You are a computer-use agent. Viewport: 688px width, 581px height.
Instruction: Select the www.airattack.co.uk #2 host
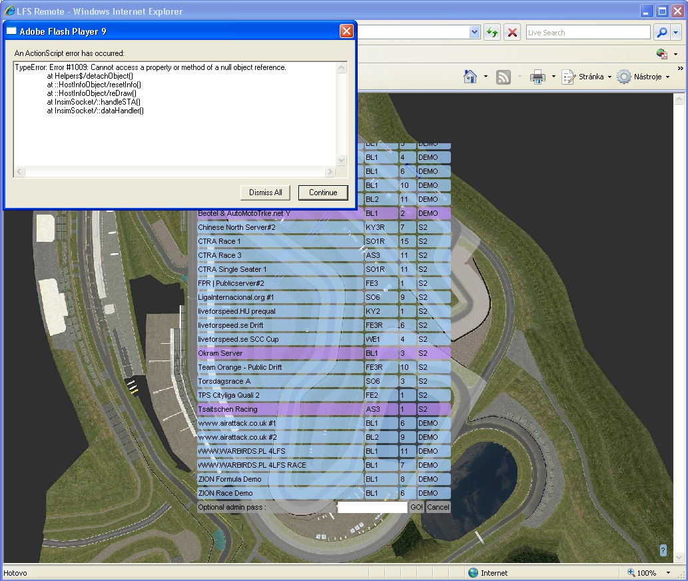coord(324,438)
